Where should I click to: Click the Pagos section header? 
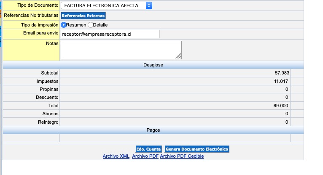pyautogui.click(x=153, y=130)
